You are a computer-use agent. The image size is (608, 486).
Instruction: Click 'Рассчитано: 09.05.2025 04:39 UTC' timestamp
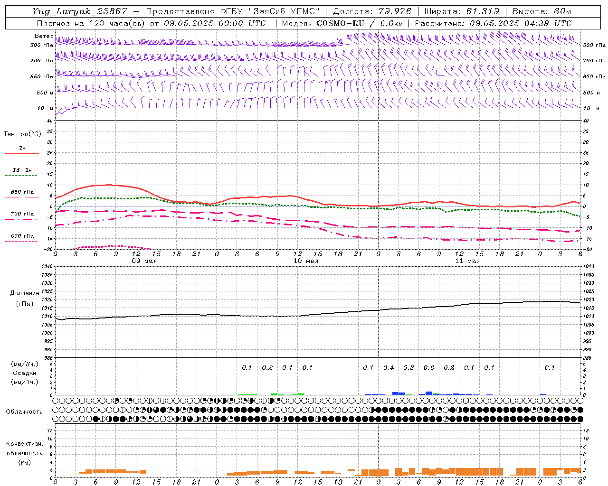pos(493,23)
